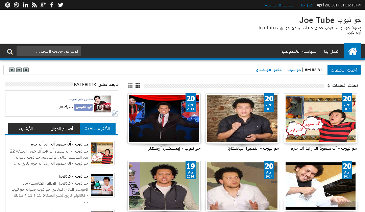Click the Joe Tube Facebook page thumbnail
The height and width of the screenshot is (212, 365).
click(103, 104)
